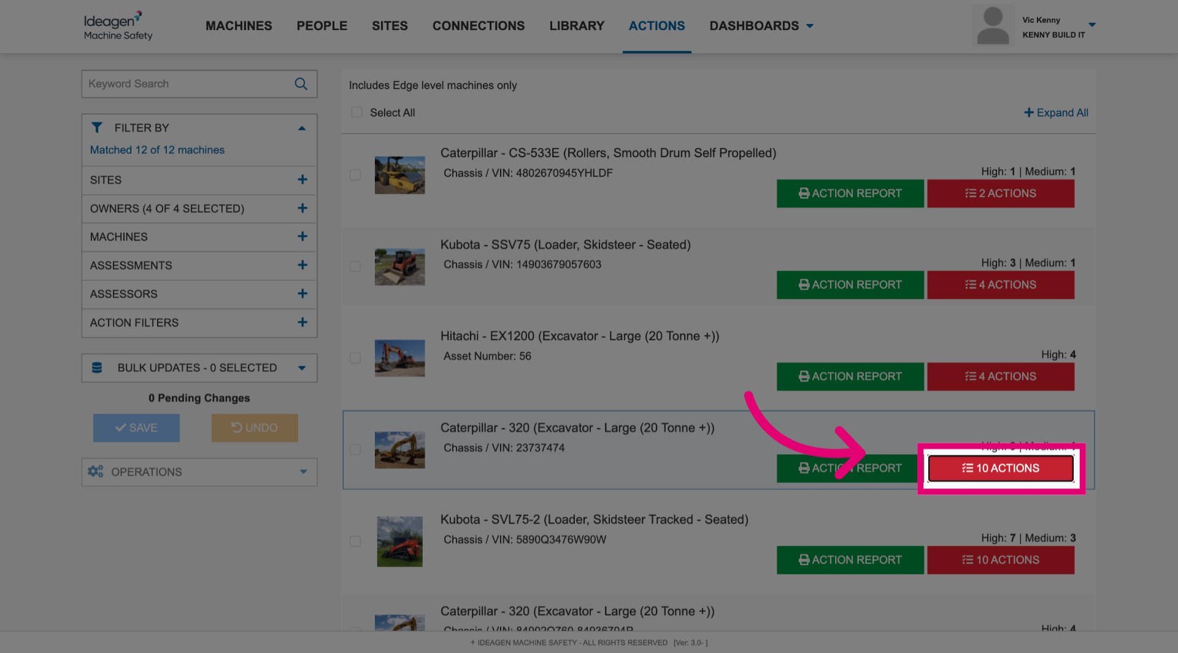1178x653 pixels.
Task: Expand the ASSESSORS filter plus icon
Action: click(302, 293)
